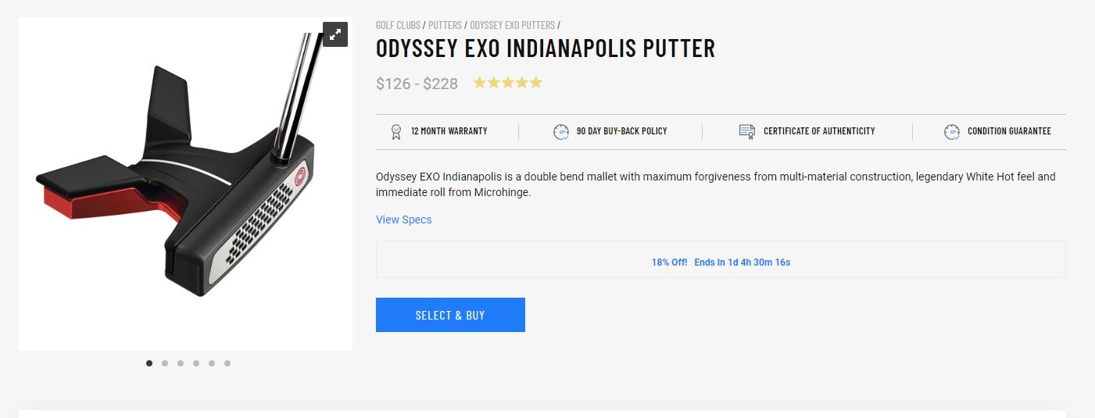Click the Certificate of Authenticity icon

tap(747, 131)
